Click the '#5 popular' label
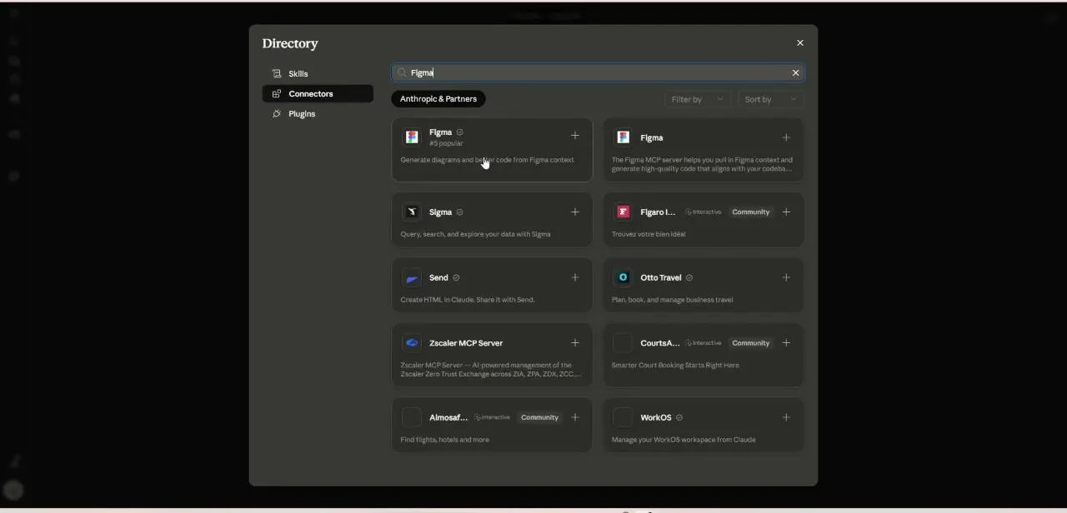The image size is (1067, 513). click(x=446, y=143)
